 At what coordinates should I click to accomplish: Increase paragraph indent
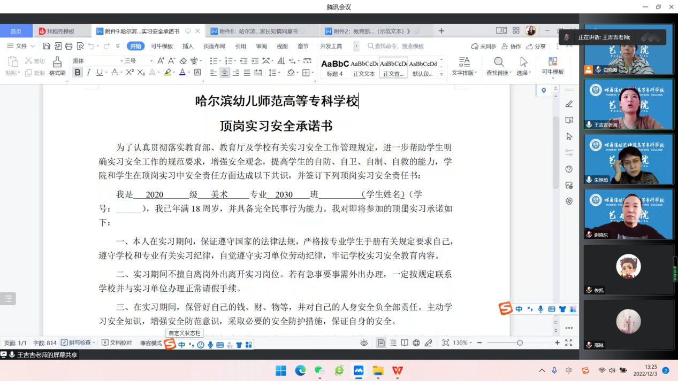coord(255,61)
